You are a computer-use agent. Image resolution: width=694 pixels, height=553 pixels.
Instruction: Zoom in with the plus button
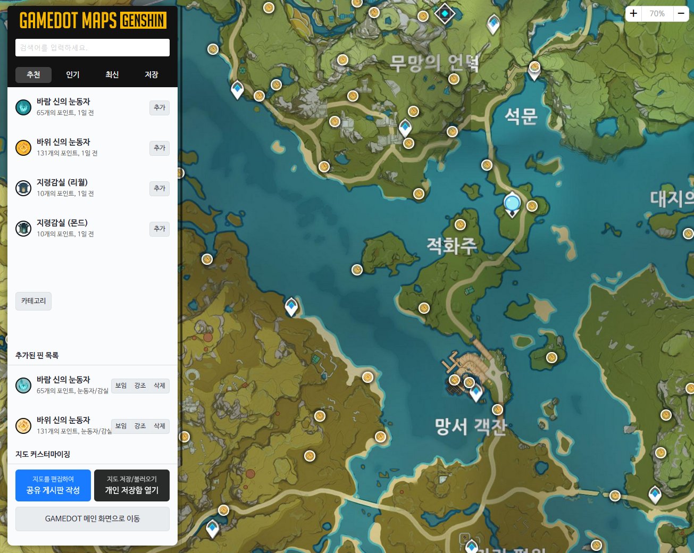[x=633, y=13]
